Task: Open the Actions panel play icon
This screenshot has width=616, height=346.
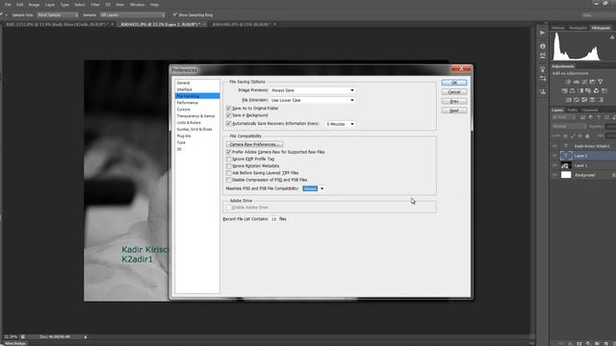Action: [543, 33]
